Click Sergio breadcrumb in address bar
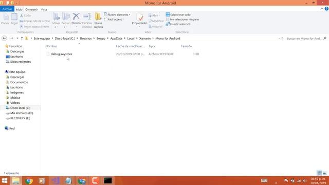Image resolution: width=329 pixels, height=185 pixels. [x=101, y=39]
